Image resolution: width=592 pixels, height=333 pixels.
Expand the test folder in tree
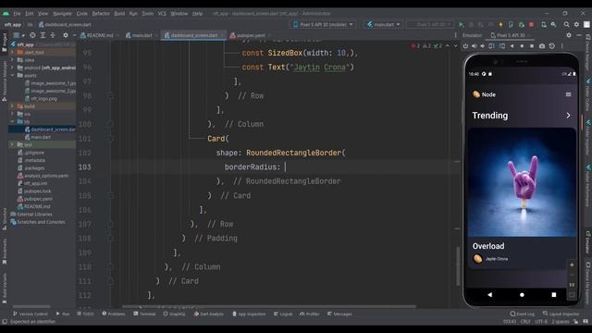tap(12, 144)
